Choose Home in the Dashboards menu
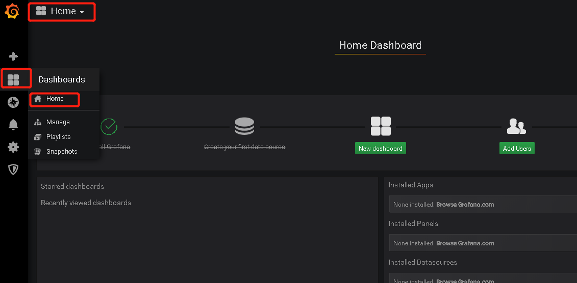The width and height of the screenshot is (577, 283). (x=55, y=99)
